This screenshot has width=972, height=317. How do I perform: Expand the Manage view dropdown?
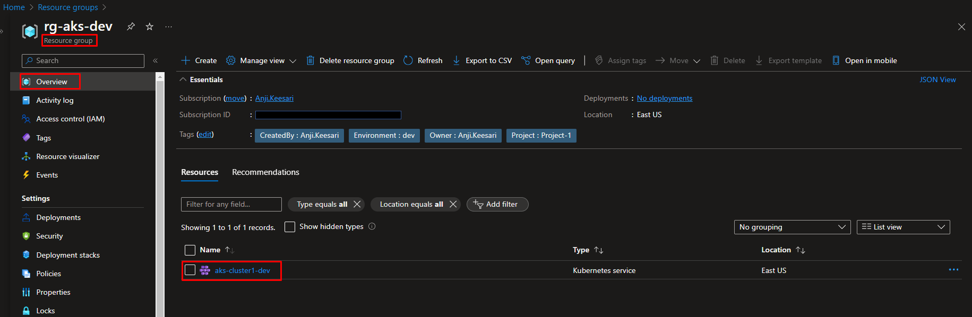pyautogui.click(x=261, y=60)
